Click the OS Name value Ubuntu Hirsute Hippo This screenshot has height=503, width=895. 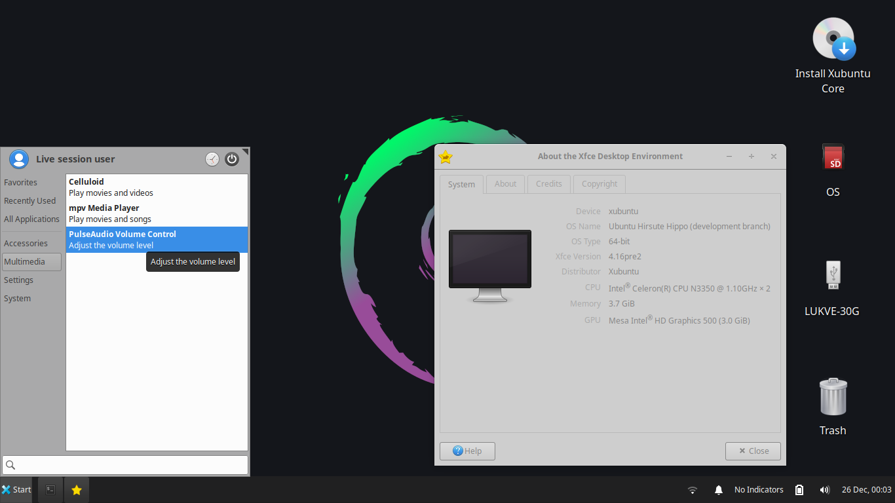pyautogui.click(x=689, y=227)
